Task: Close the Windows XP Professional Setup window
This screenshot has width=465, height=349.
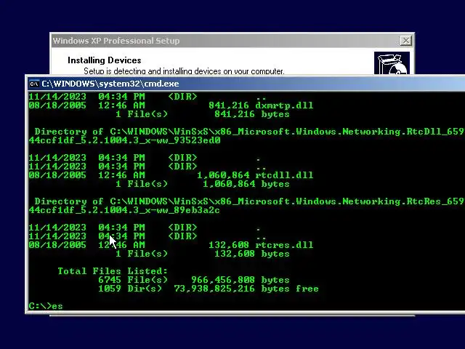Action: 405,41
